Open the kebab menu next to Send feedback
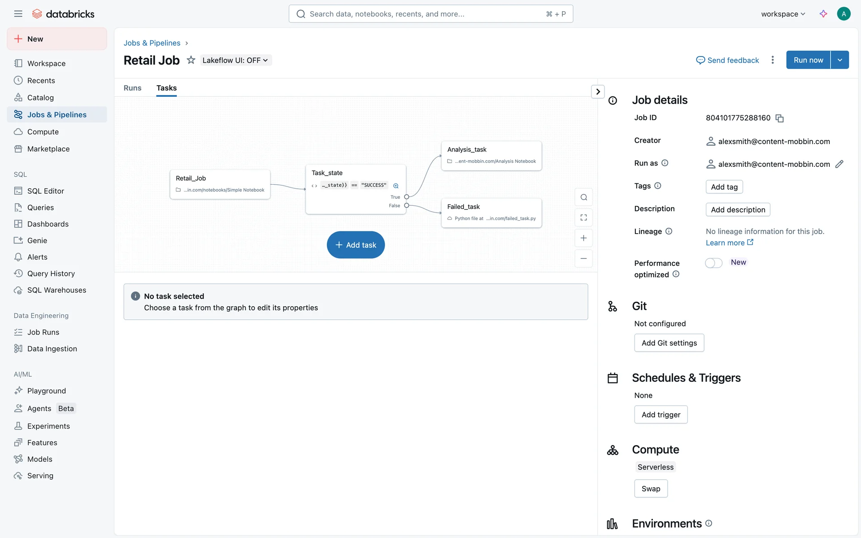 pos(772,60)
